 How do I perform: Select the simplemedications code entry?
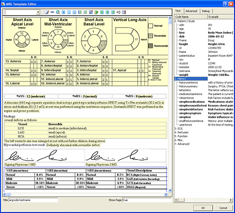pyautogui.click(x=192, y=102)
